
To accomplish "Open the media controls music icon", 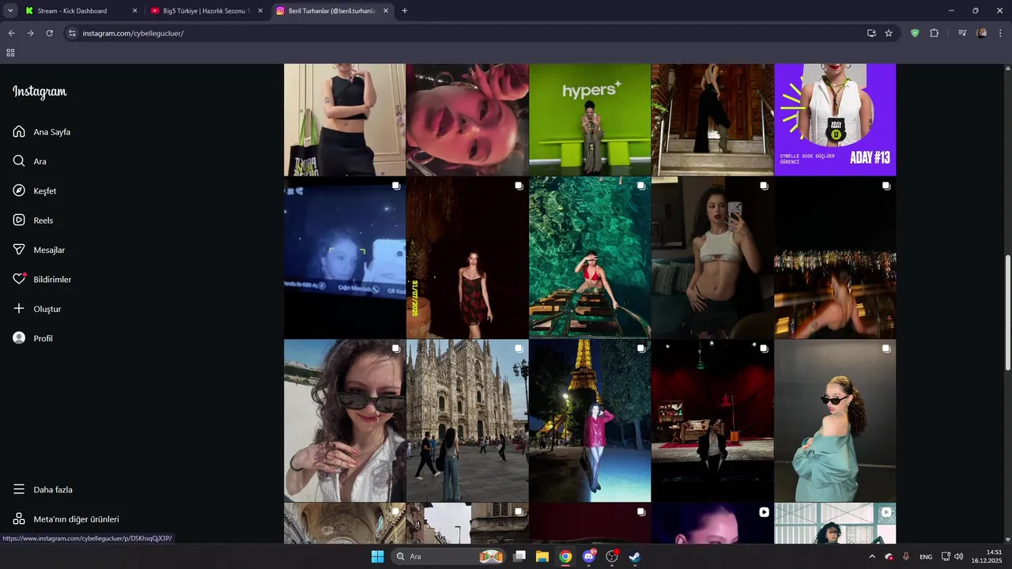I will [962, 33].
